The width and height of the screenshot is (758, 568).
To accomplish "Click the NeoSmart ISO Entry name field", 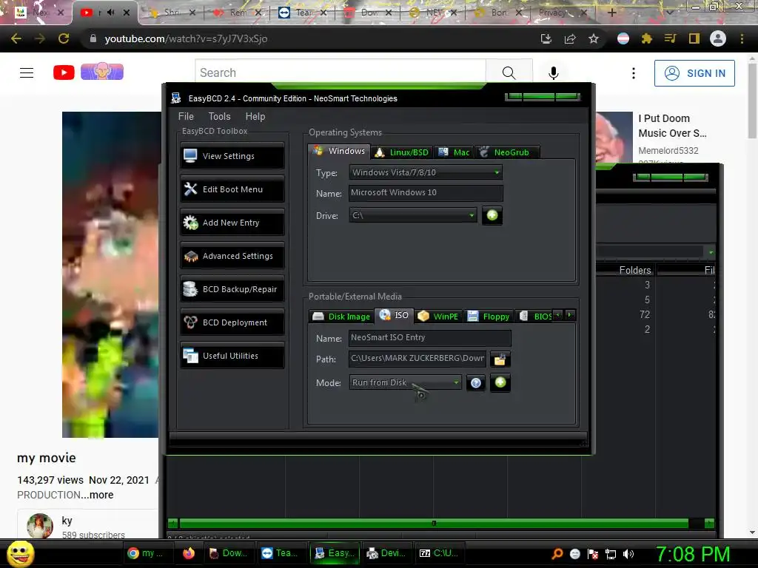I will [429, 337].
